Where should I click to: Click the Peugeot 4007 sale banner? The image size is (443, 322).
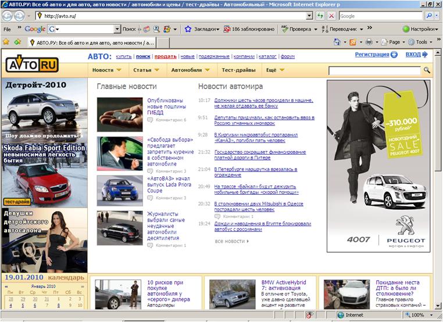(x=378, y=166)
